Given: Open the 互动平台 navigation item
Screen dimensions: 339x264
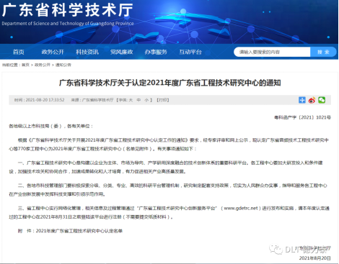Looking at the screenshot, I should click(190, 52).
